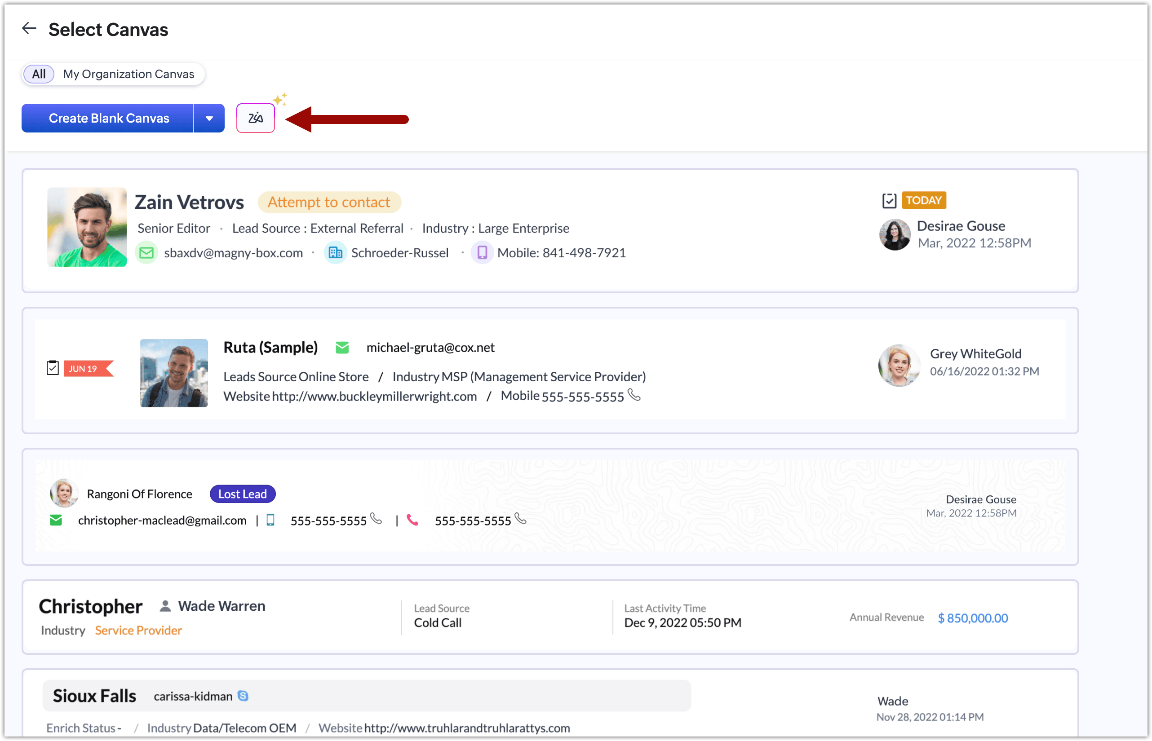The height and width of the screenshot is (741, 1152).
Task: Select the All filter tab
Action: [39, 74]
